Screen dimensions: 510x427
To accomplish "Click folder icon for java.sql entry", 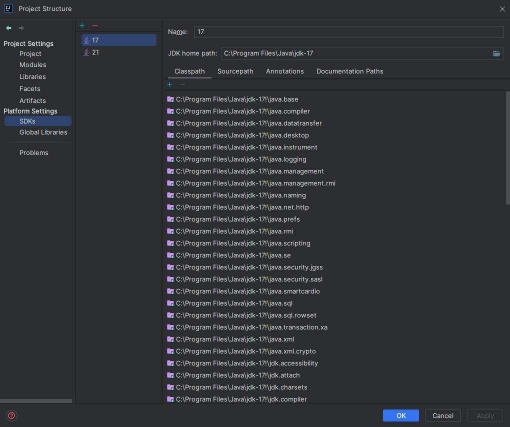I will [x=170, y=303].
